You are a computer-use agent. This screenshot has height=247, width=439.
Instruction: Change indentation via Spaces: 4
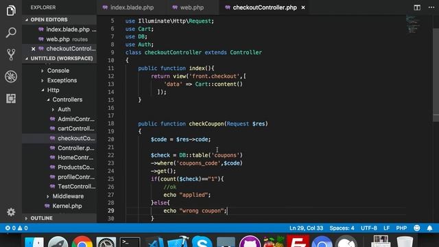[x=342, y=228]
